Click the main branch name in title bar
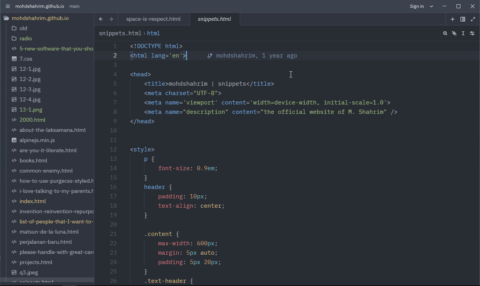 tap(74, 6)
